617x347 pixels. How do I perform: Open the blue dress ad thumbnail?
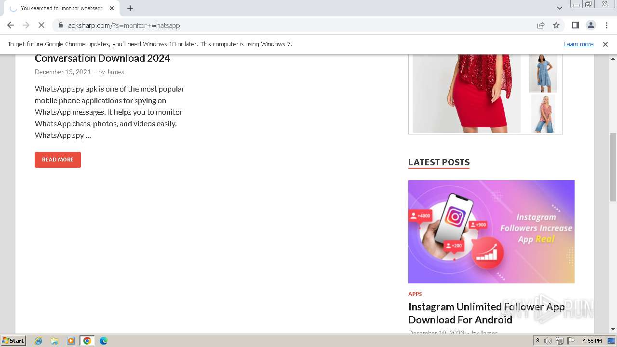(543, 73)
